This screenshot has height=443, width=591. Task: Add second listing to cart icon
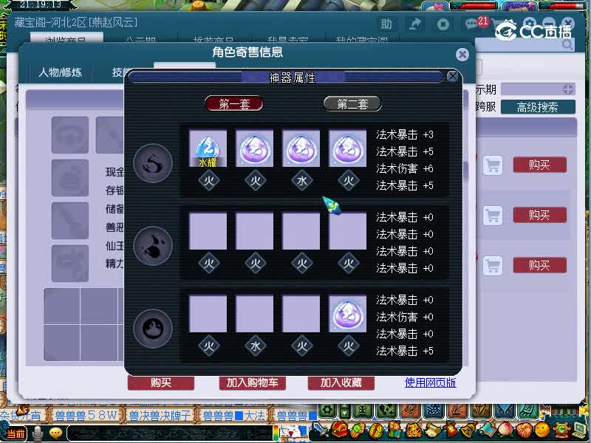(x=493, y=216)
